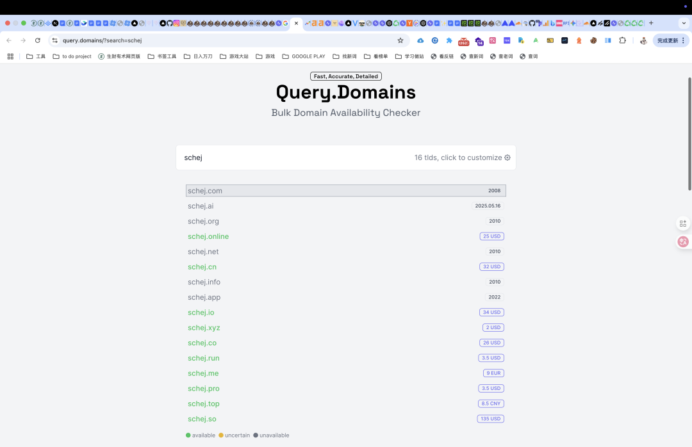Open the schej.io available domain
This screenshot has width=692, height=447.
pyautogui.click(x=201, y=313)
